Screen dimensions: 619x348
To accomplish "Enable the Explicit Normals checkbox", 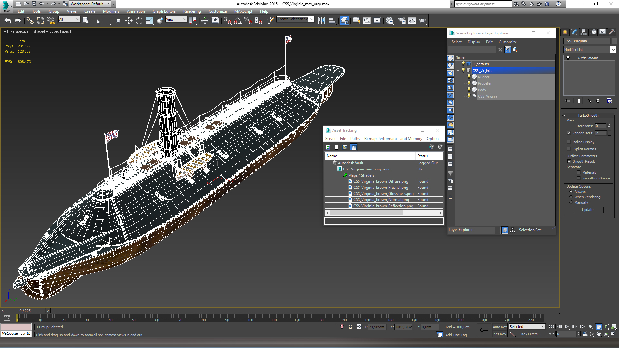I will coord(569,149).
